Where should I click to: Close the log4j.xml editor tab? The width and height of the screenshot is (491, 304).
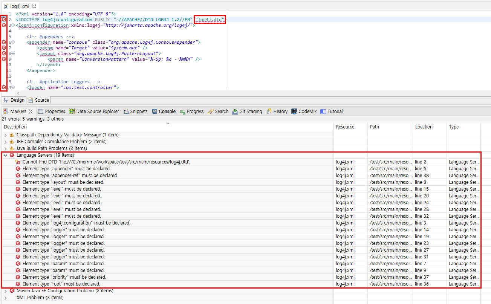(x=33, y=7)
